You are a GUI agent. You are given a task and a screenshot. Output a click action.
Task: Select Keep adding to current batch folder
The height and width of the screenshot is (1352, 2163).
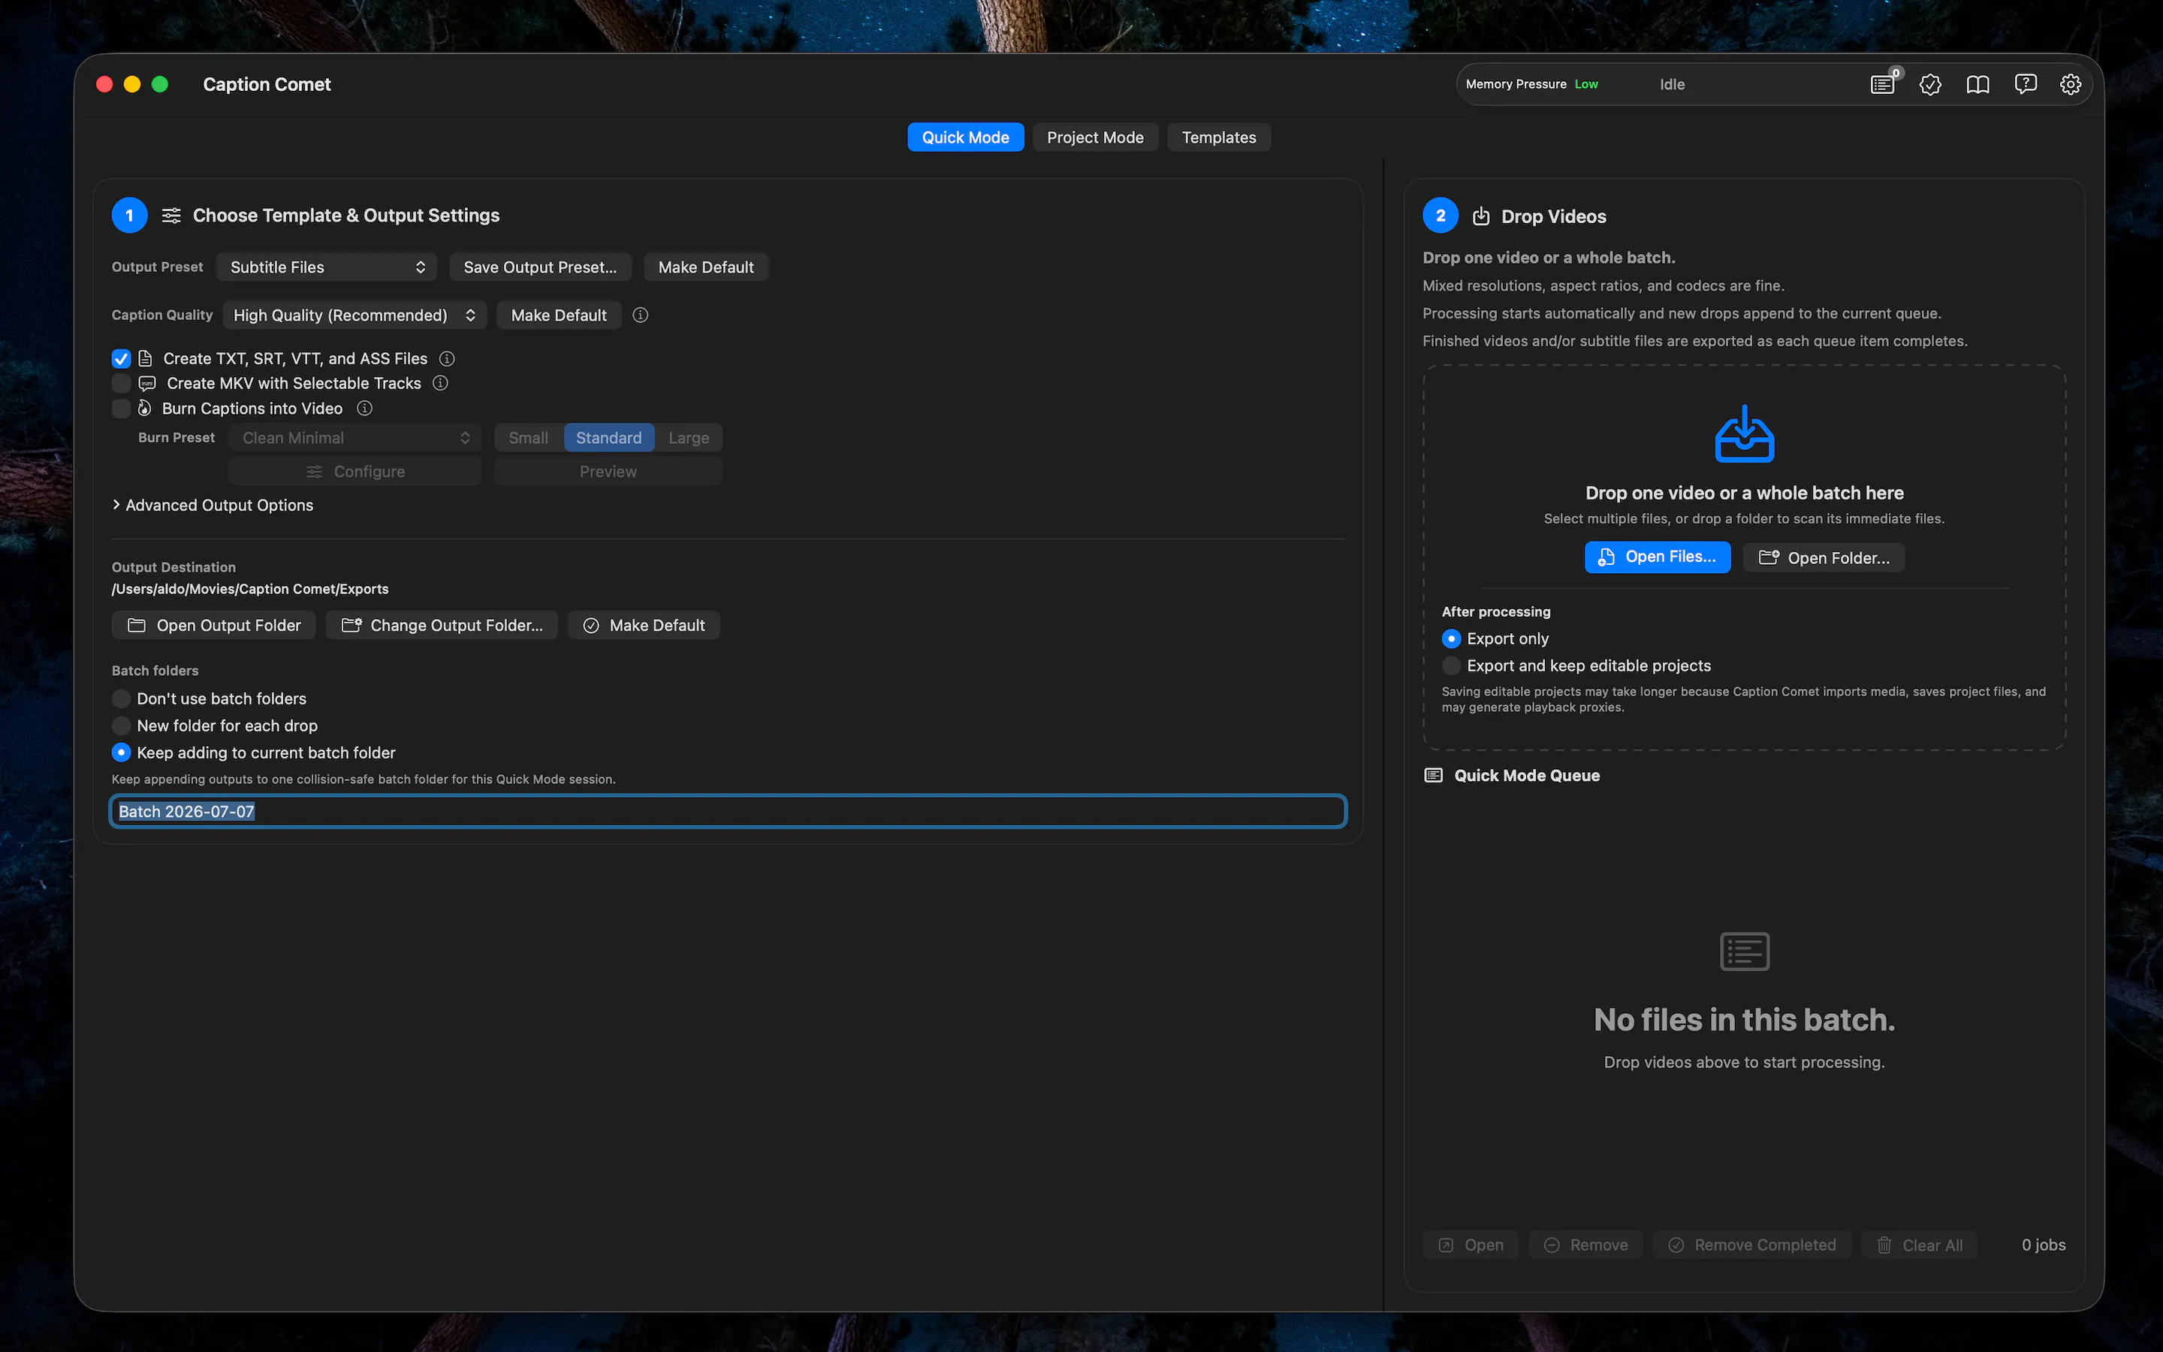(x=122, y=753)
